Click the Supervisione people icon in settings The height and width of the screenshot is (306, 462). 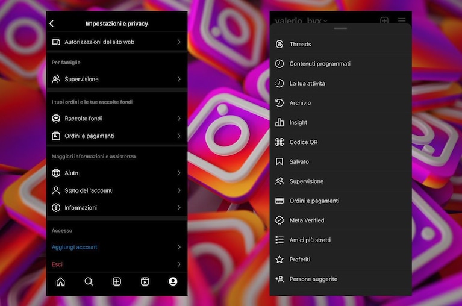pos(56,79)
